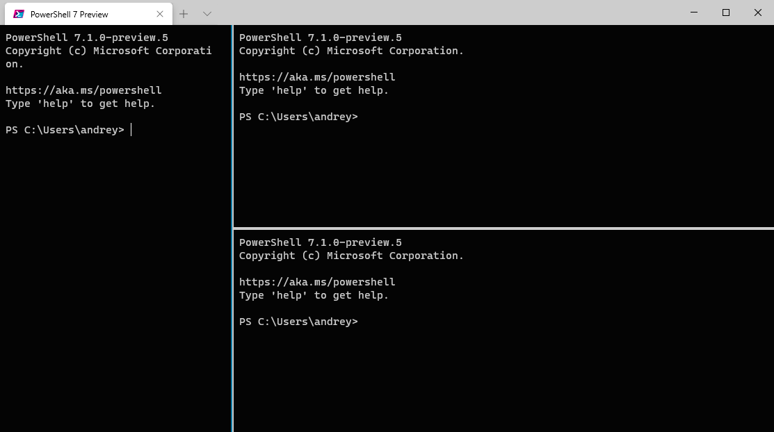This screenshot has width=774, height=432.
Task: Maximize the terminal window
Action: tap(726, 13)
